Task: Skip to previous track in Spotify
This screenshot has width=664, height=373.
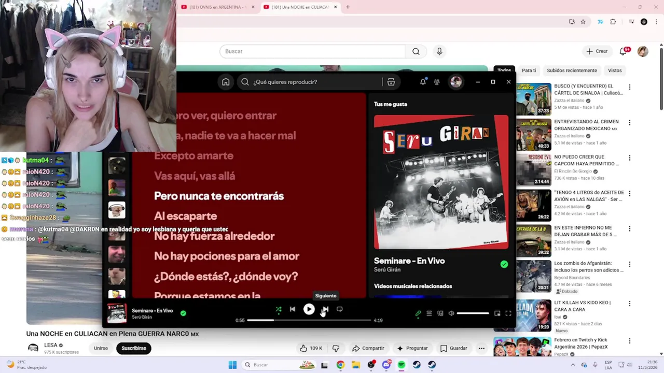Action: click(293, 309)
